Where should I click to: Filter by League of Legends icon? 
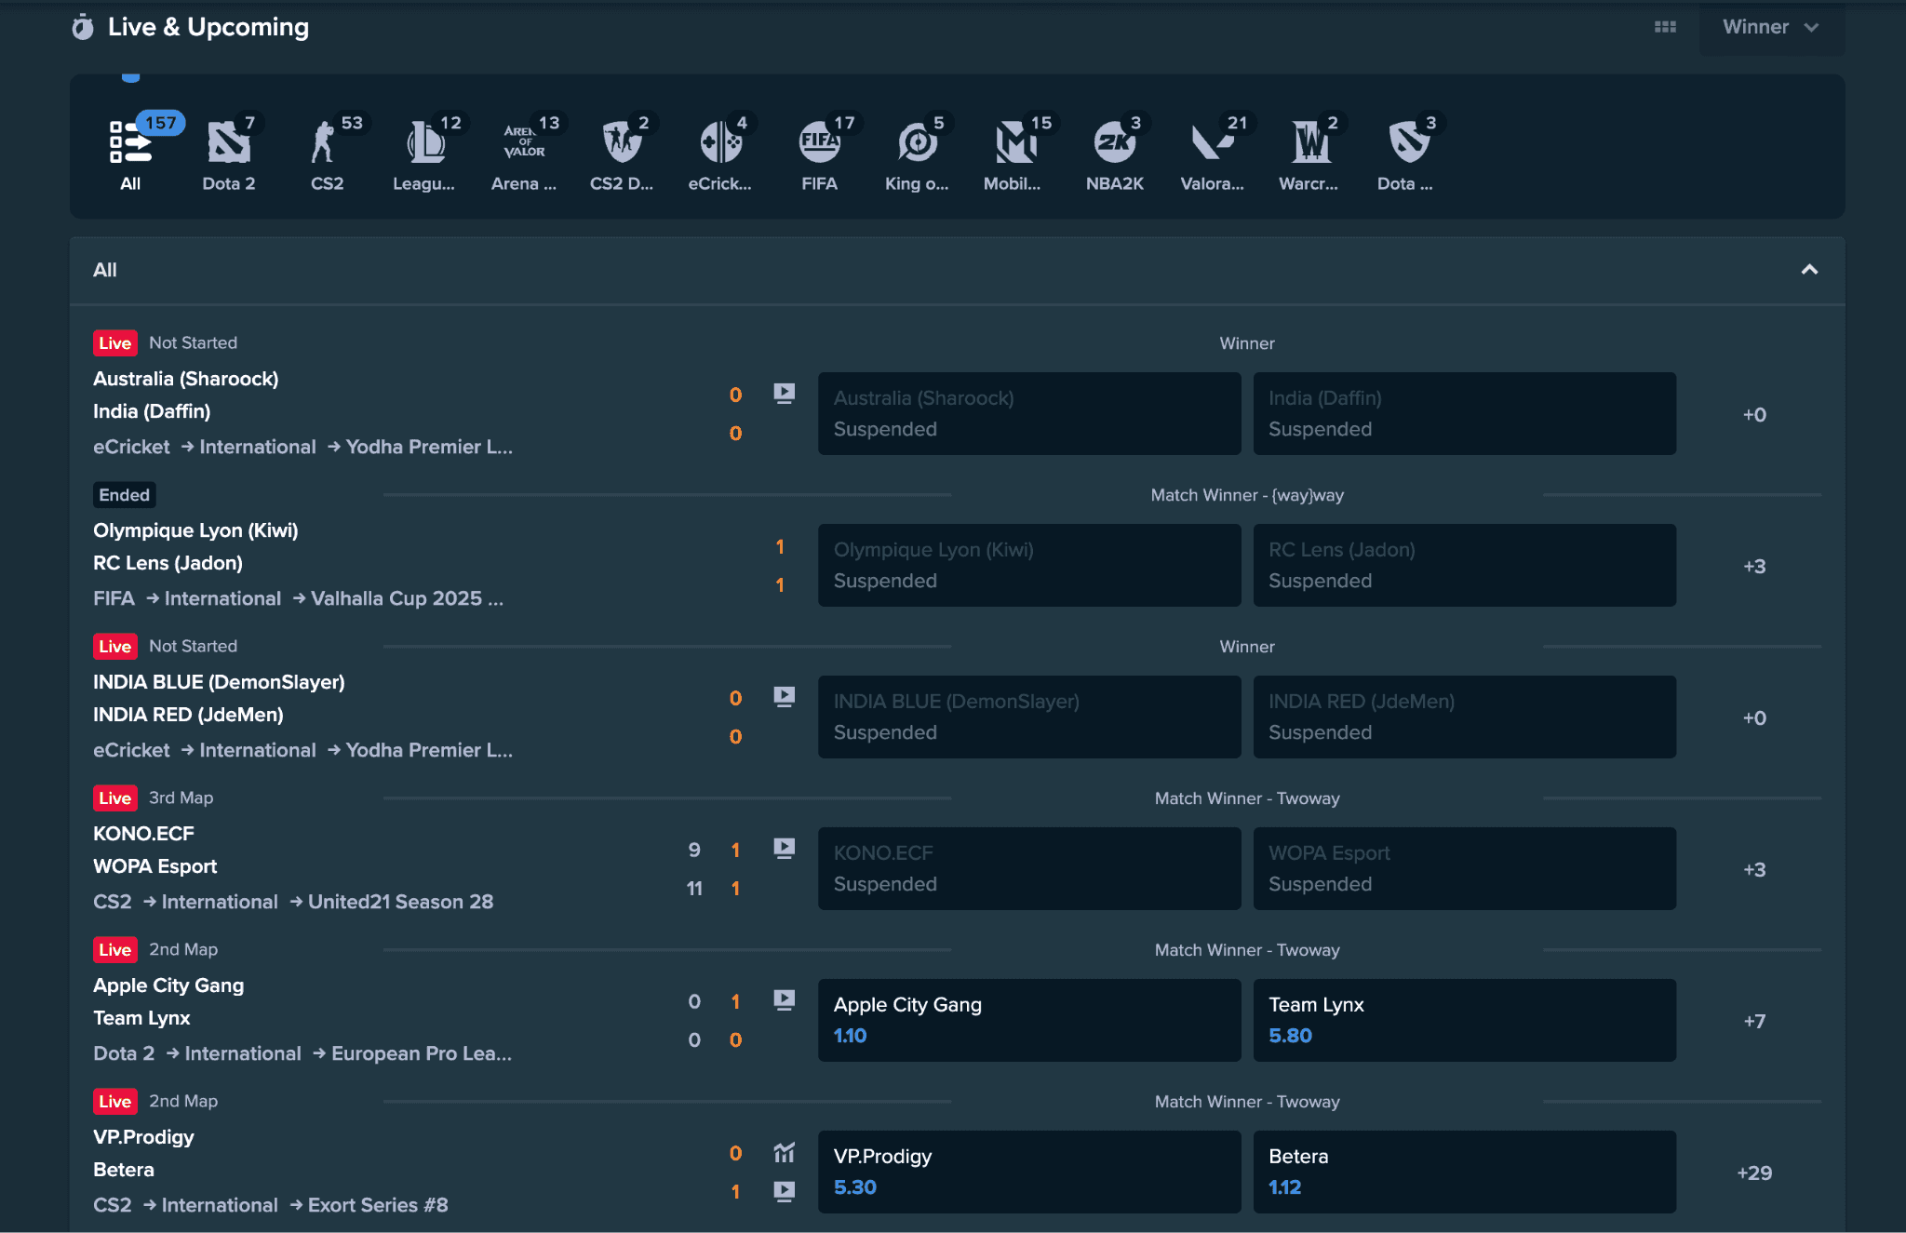(x=425, y=144)
